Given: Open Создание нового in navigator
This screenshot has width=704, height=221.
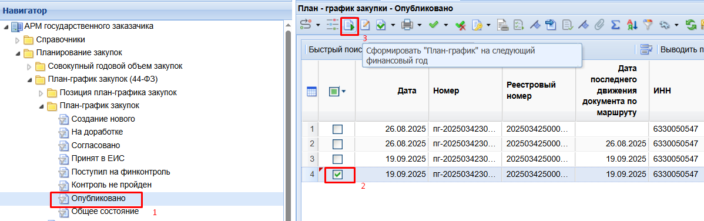Looking at the screenshot, I should [103, 119].
